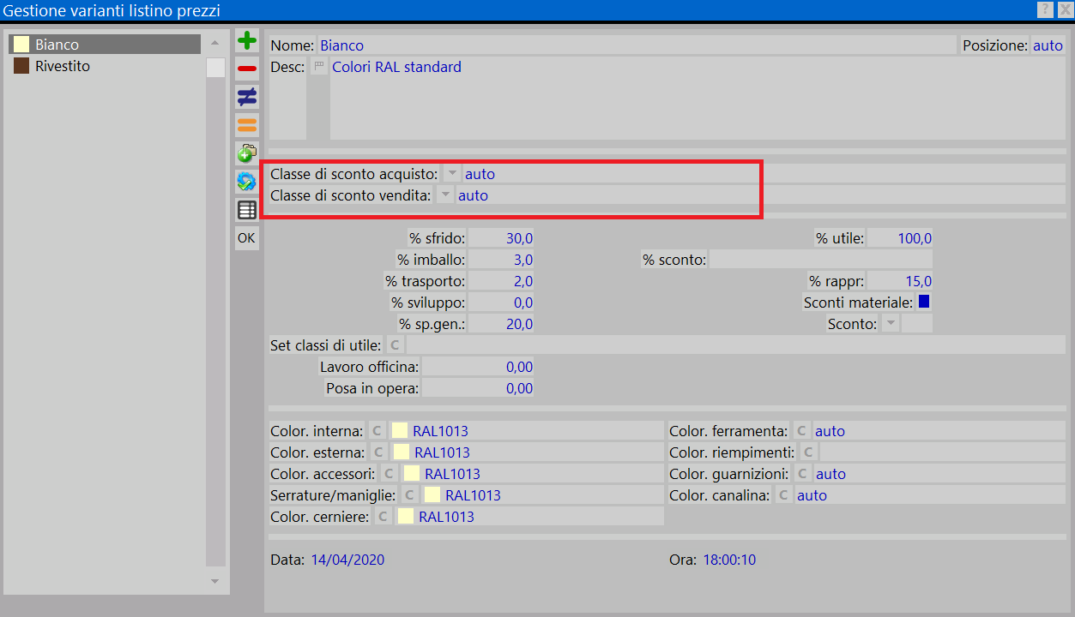Image resolution: width=1075 pixels, height=617 pixels.
Task: Click the C selector for Color. ferramenta
Action: pos(801,430)
